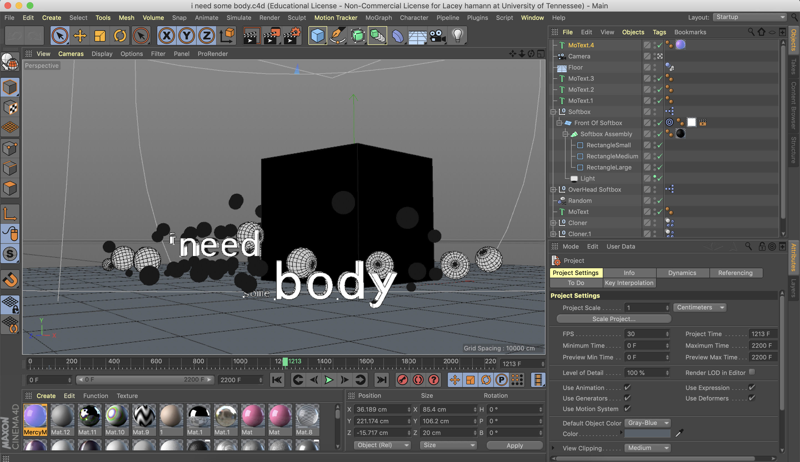This screenshot has height=462, width=800.
Task: Go to start of animation
Action: pos(277,380)
